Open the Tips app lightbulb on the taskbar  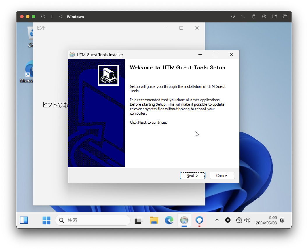tap(199, 220)
